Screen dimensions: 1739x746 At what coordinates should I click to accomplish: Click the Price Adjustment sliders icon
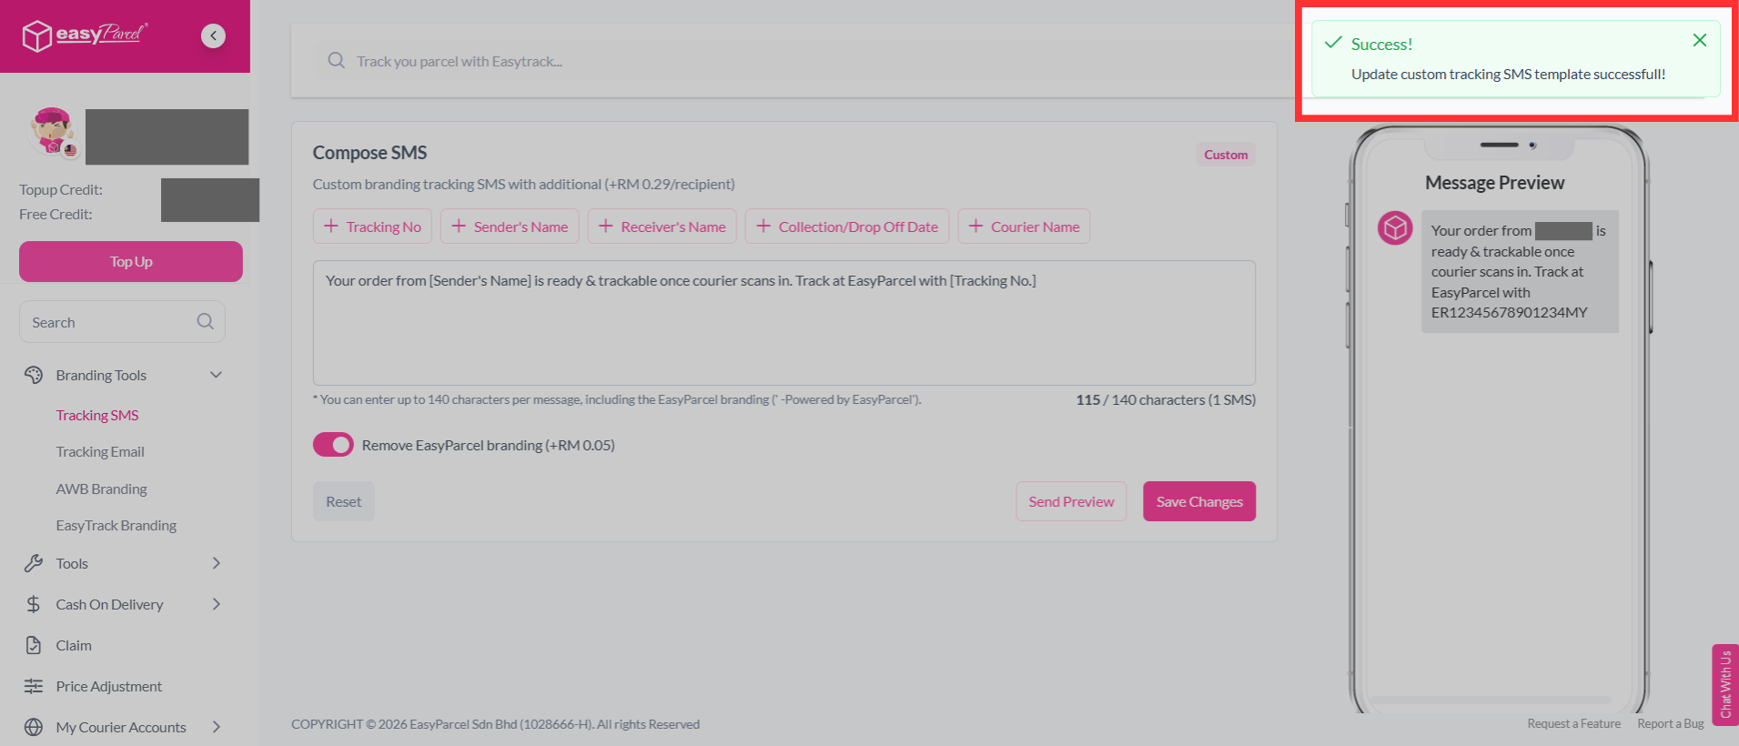pos(34,686)
